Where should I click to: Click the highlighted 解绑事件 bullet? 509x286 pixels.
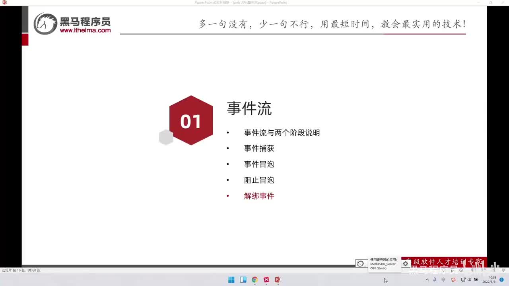[259, 196]
